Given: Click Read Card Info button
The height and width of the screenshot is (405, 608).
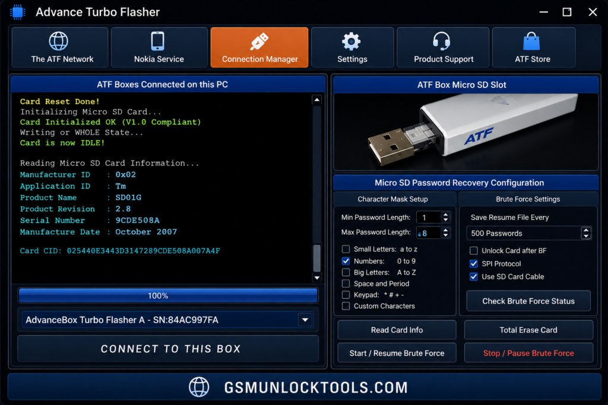Looking at the screenshot, I should coord(397,330).
